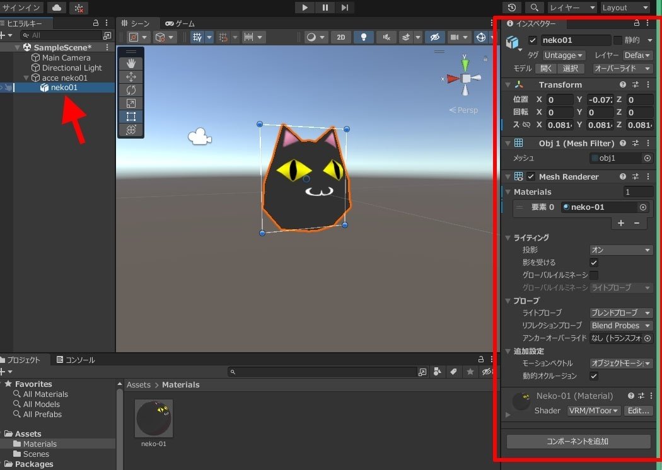This screenshot has height=470, width=662.
Task: Toggle グローバルイルミネーション checkbox
Action: click(x=594, y=275)
